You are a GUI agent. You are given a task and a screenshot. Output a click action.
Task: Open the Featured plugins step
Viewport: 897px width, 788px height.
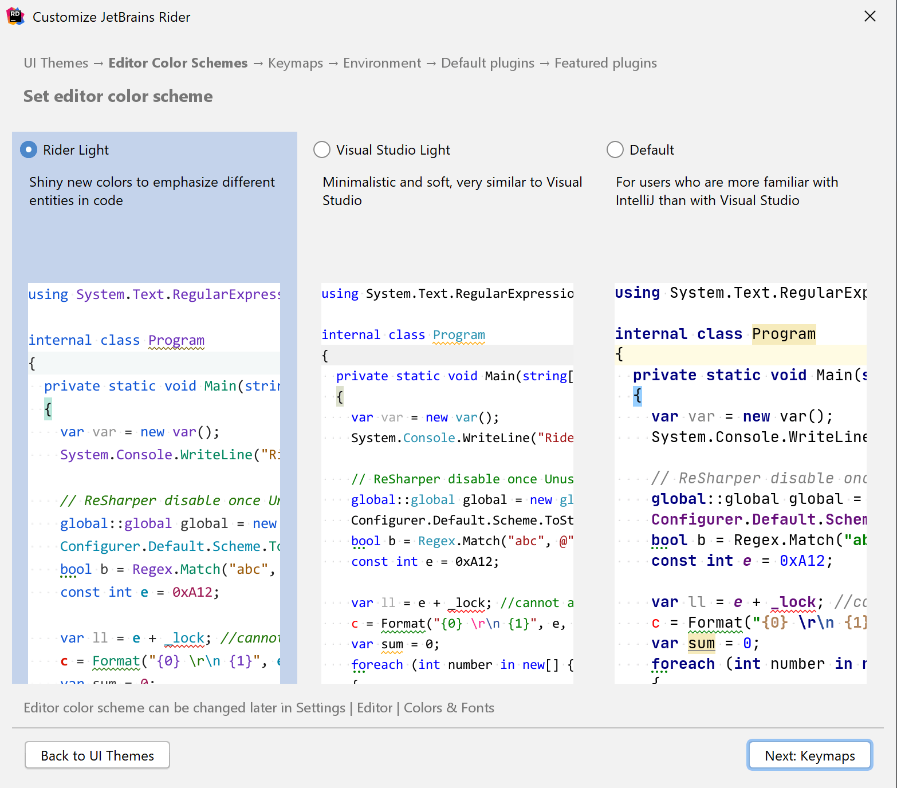click(605, 63)
